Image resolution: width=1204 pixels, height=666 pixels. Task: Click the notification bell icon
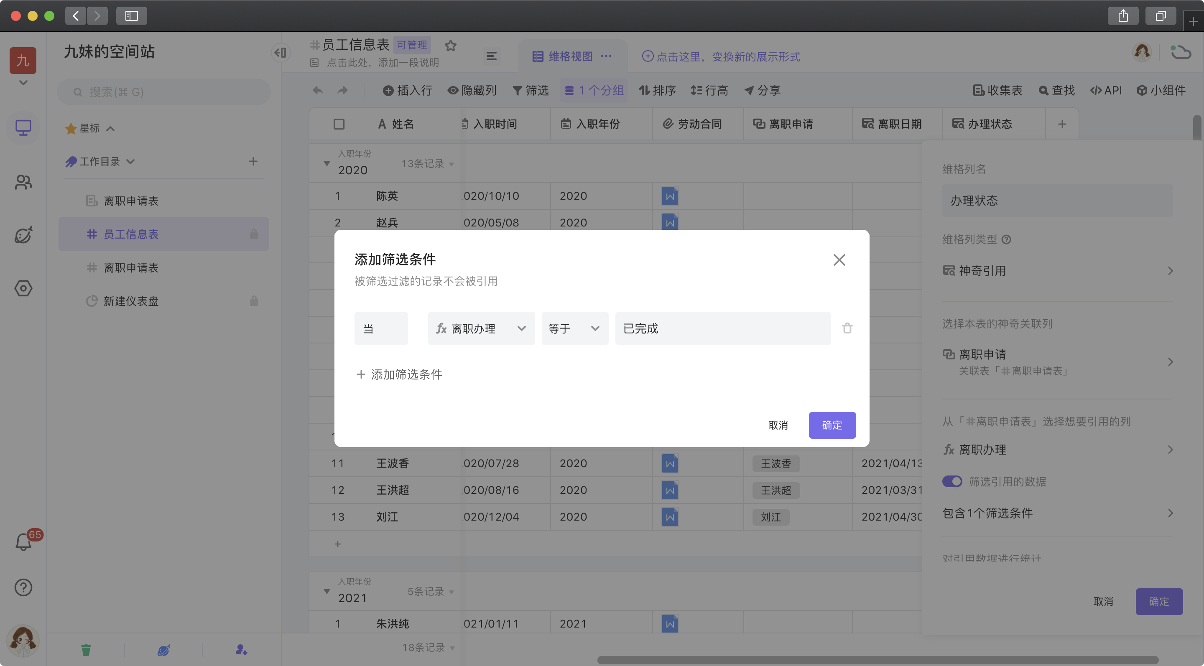23,542
